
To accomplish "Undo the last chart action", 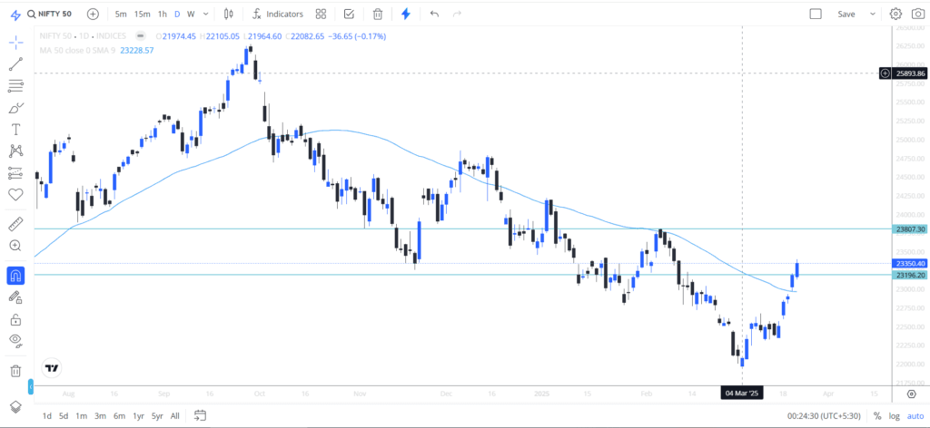I will pyautogui.click(x=434, y=14).
